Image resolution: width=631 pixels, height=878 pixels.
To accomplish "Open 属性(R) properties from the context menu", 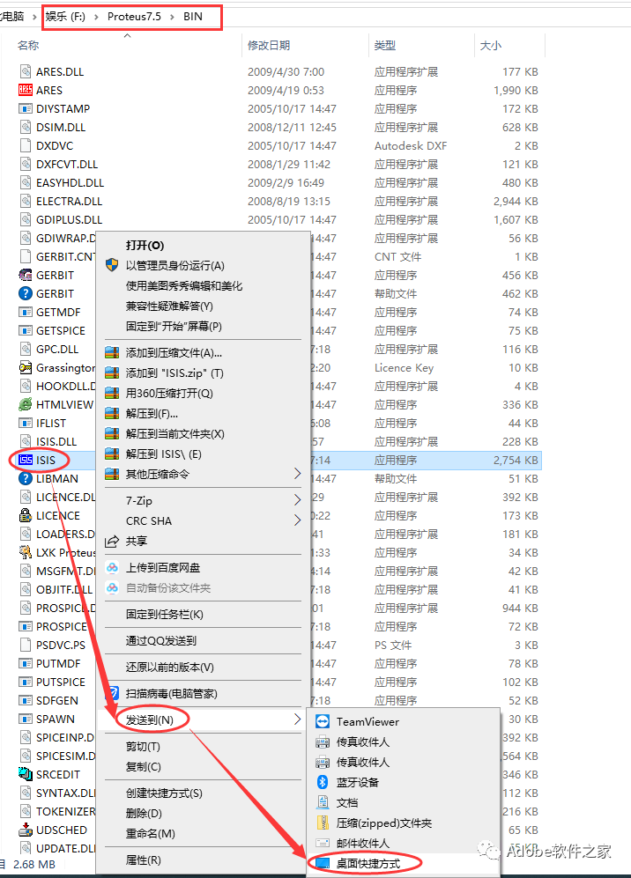I will pos(143,860).
